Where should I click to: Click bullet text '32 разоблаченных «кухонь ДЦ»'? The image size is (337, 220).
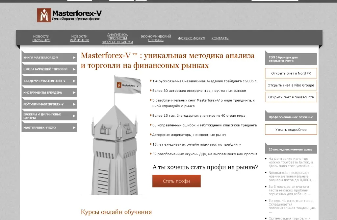pyautogui.click(x=205, y=154)
